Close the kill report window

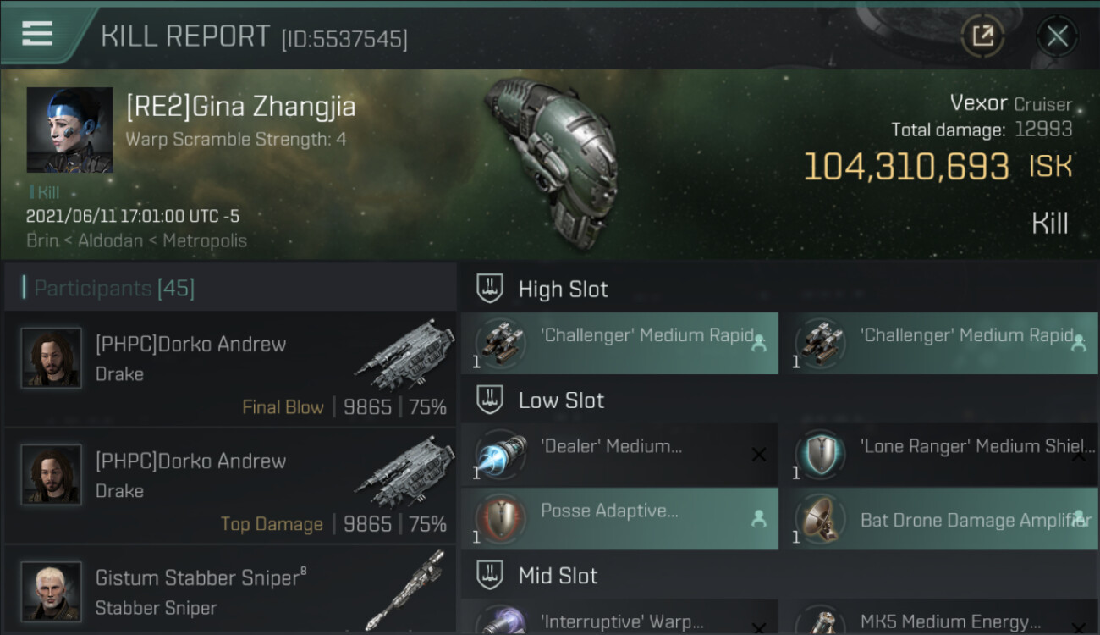[1057, 36]
